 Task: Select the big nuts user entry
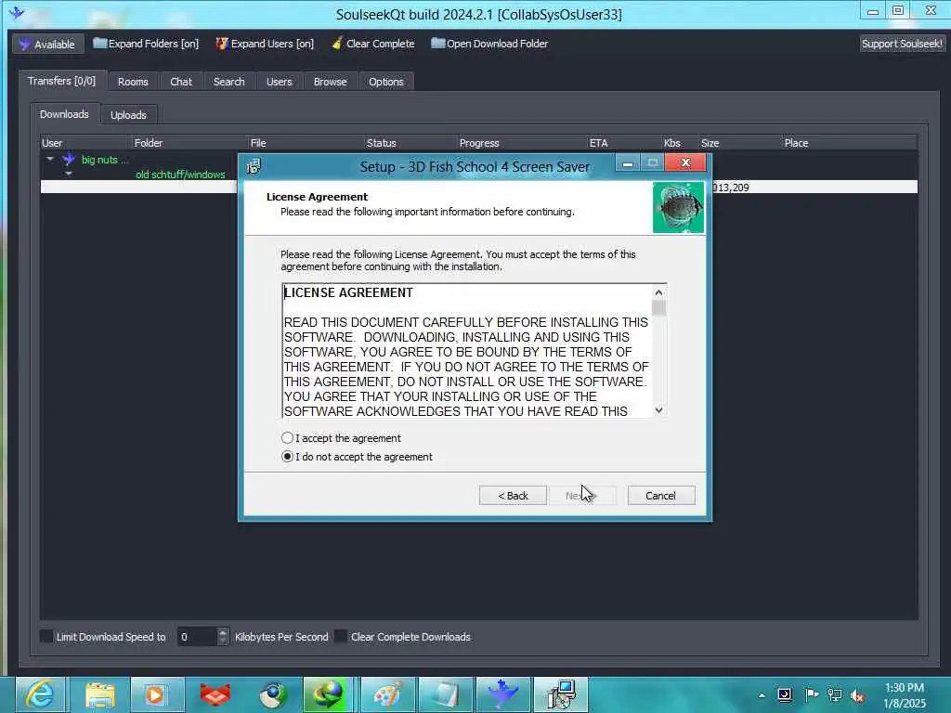pyautogui.click(x=105, y=160)
